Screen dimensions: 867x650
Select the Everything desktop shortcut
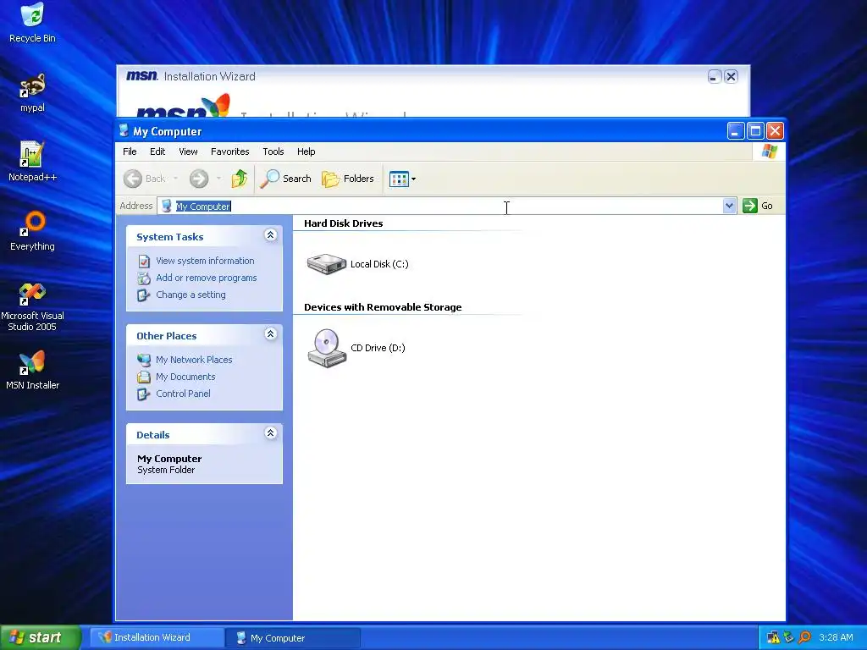click(32, 232)
